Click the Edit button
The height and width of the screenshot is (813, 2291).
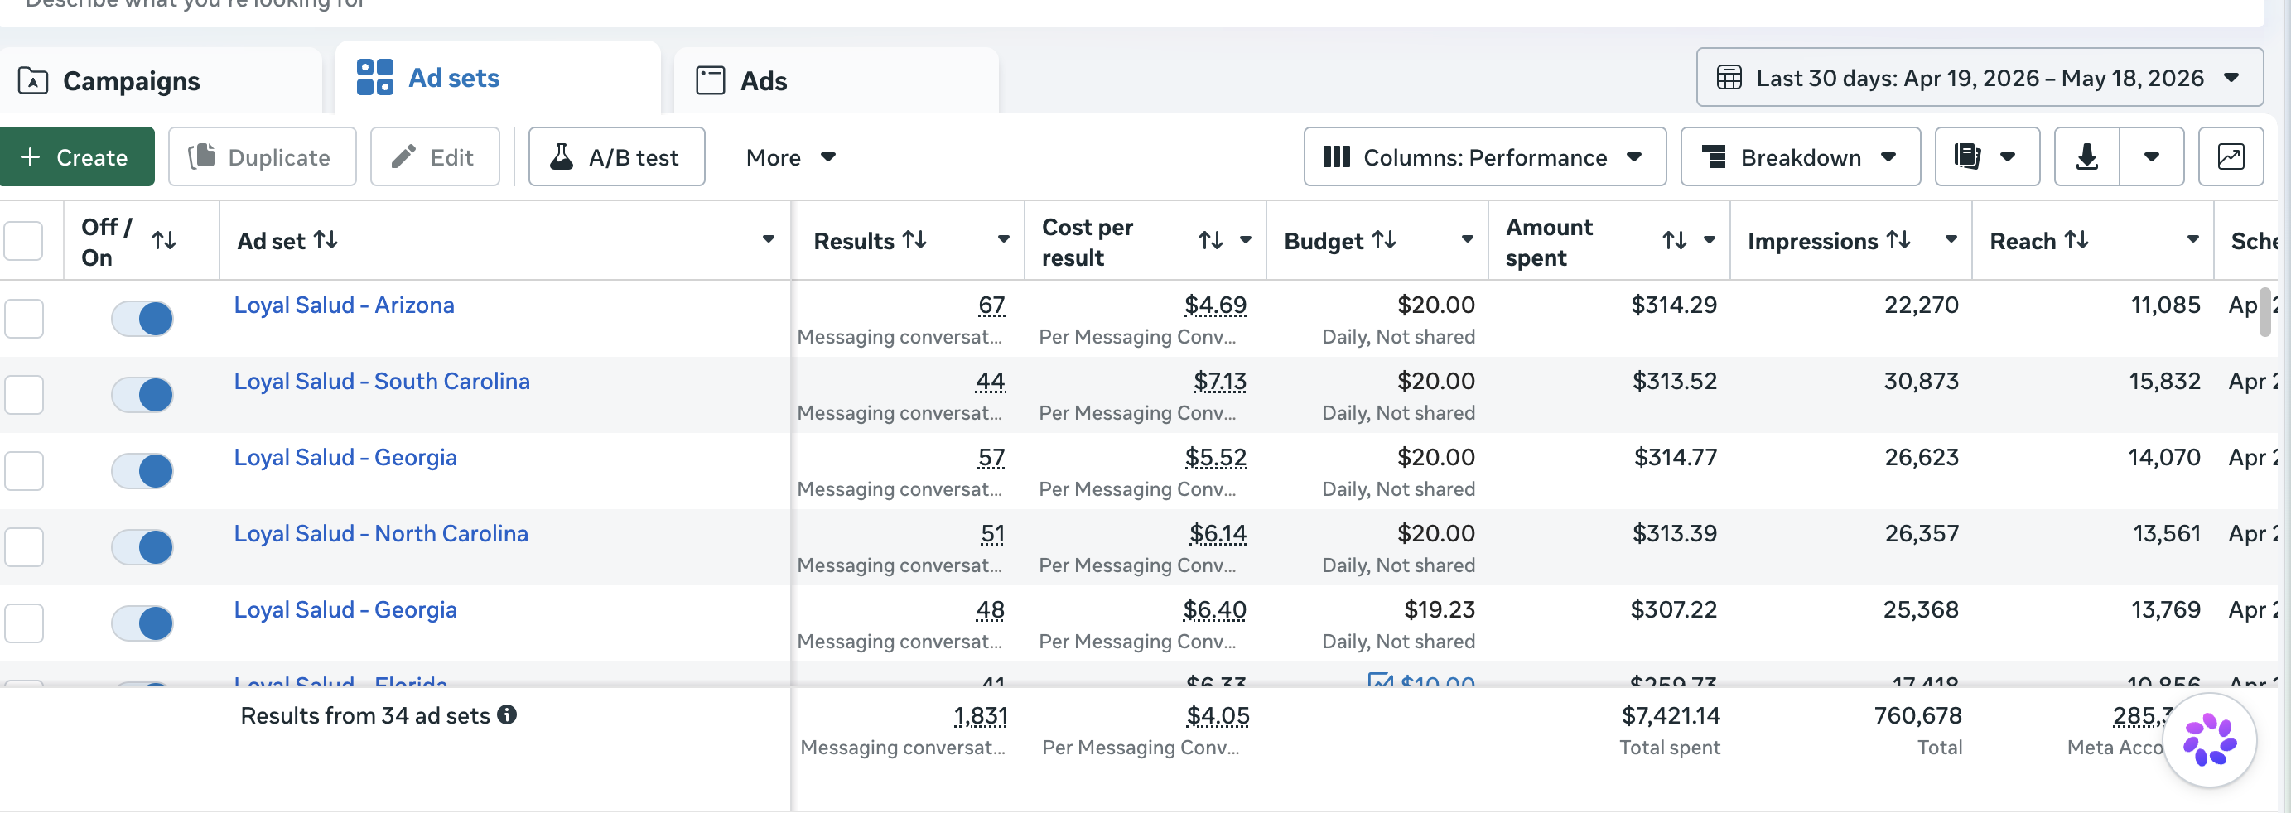point(435,157)
